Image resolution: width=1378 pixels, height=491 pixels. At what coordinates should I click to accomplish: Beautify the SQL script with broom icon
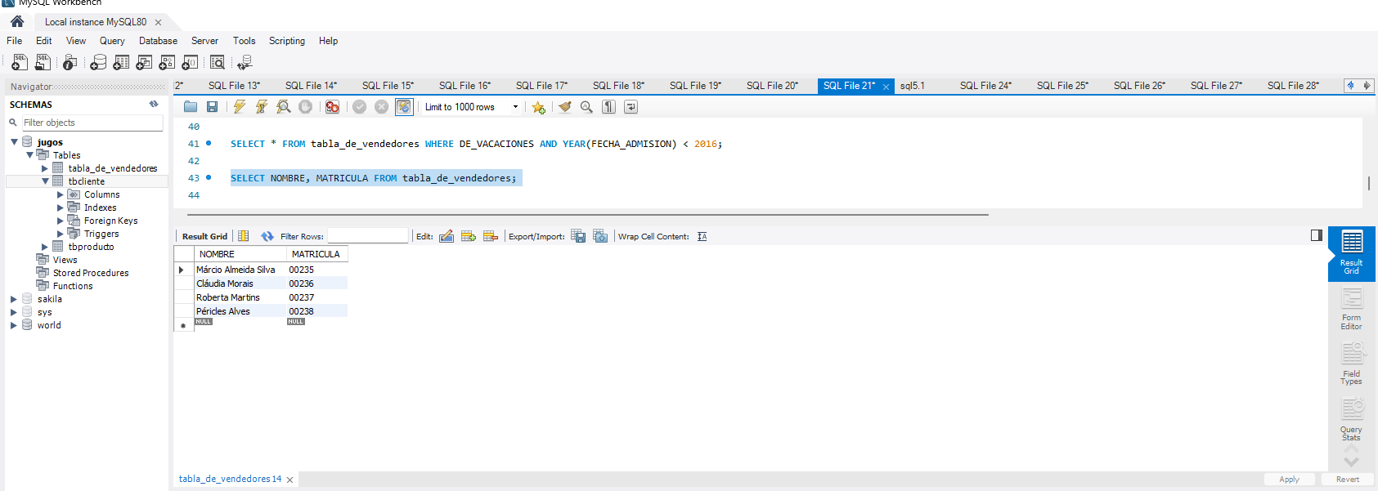(x=564, y=106)
